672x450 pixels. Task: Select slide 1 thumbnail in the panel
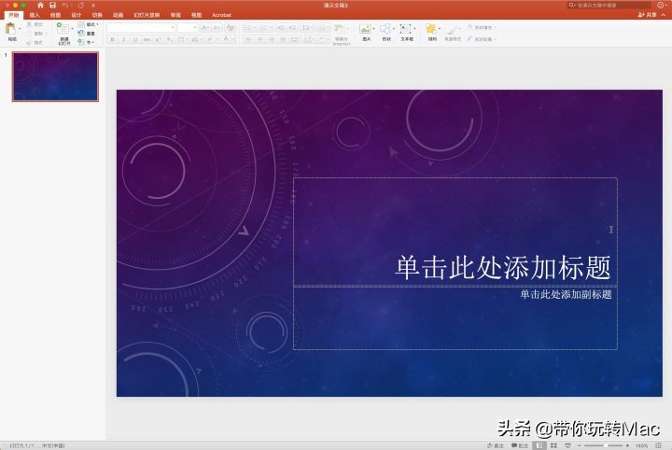point(55,77)
